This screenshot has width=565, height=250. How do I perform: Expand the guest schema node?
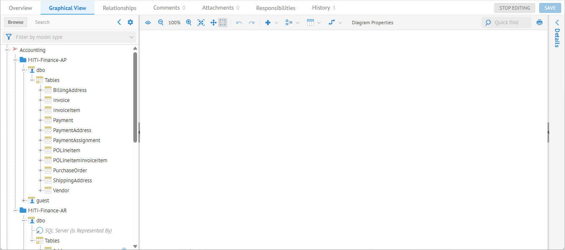click(24, 201)
